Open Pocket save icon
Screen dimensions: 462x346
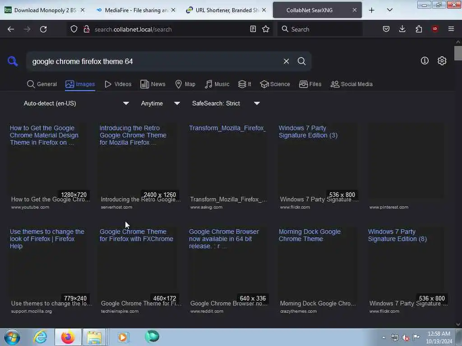tap(386, 29)
